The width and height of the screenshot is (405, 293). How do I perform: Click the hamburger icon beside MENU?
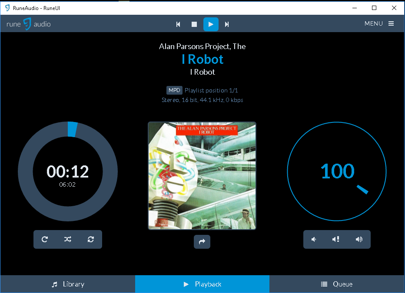[x=391, y=23]
